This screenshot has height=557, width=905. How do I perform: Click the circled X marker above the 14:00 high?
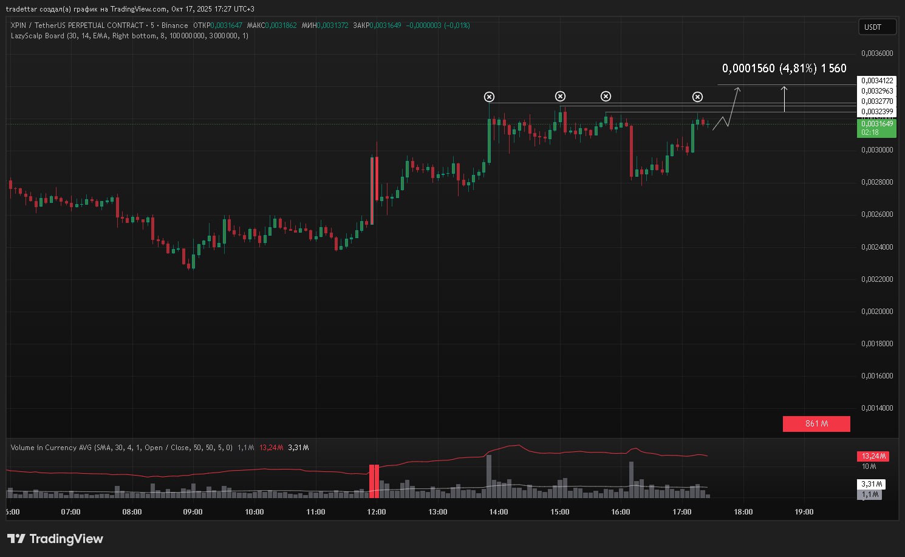pos(489,97)
